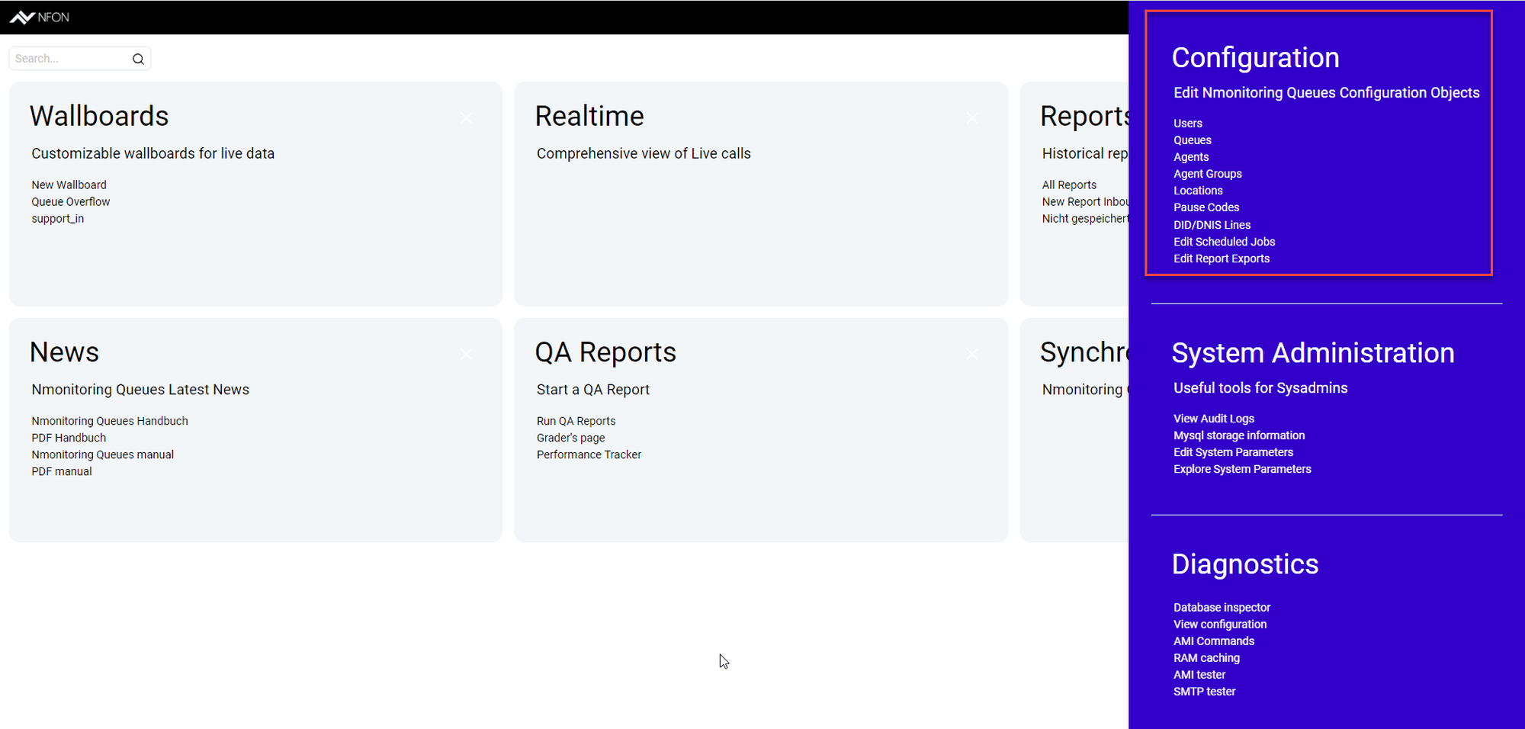
Task: Open SMTP tester diagnostics link
Action: [x=1204, y=692]
